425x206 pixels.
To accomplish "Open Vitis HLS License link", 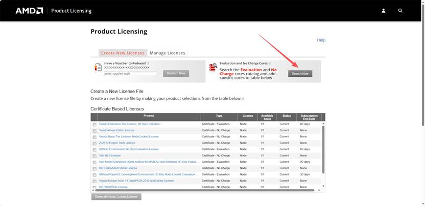I will coord(110,156).
